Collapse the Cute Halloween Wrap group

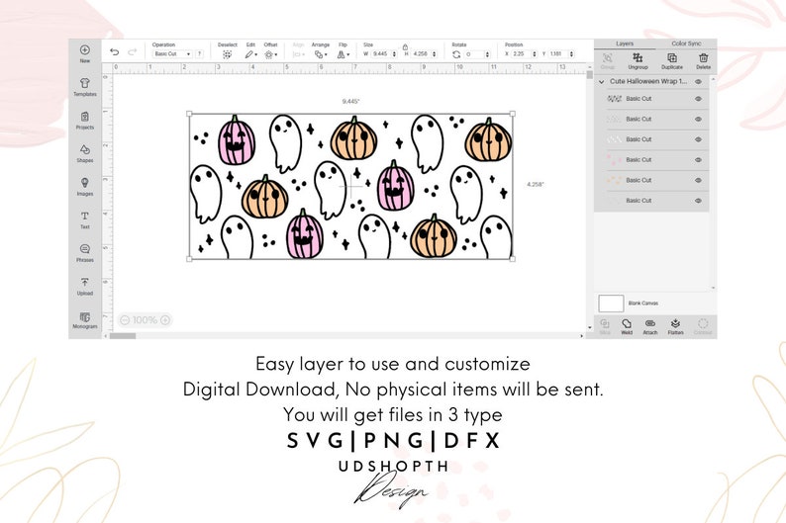pos(602,82)
